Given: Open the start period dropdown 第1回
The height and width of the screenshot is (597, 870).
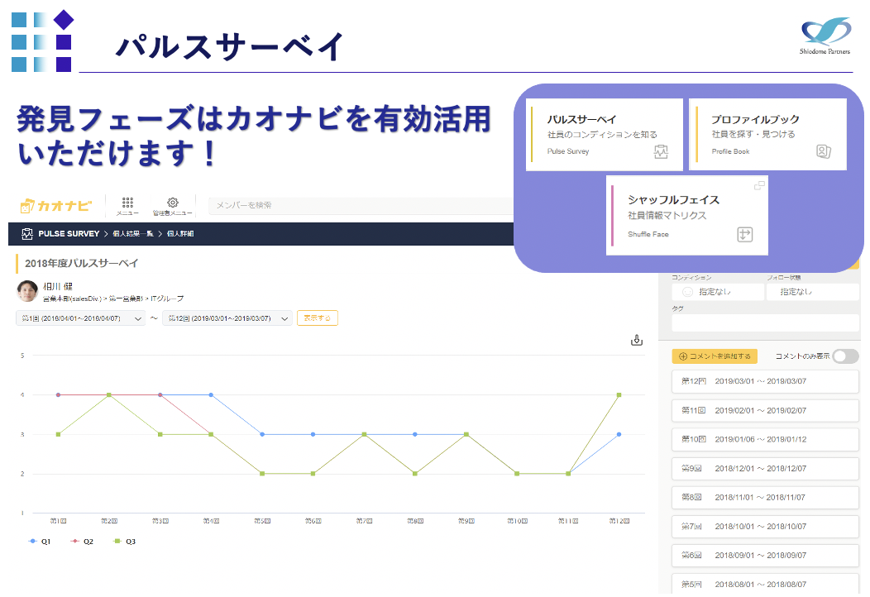Looking at the screenshot, I should point(80,318).
